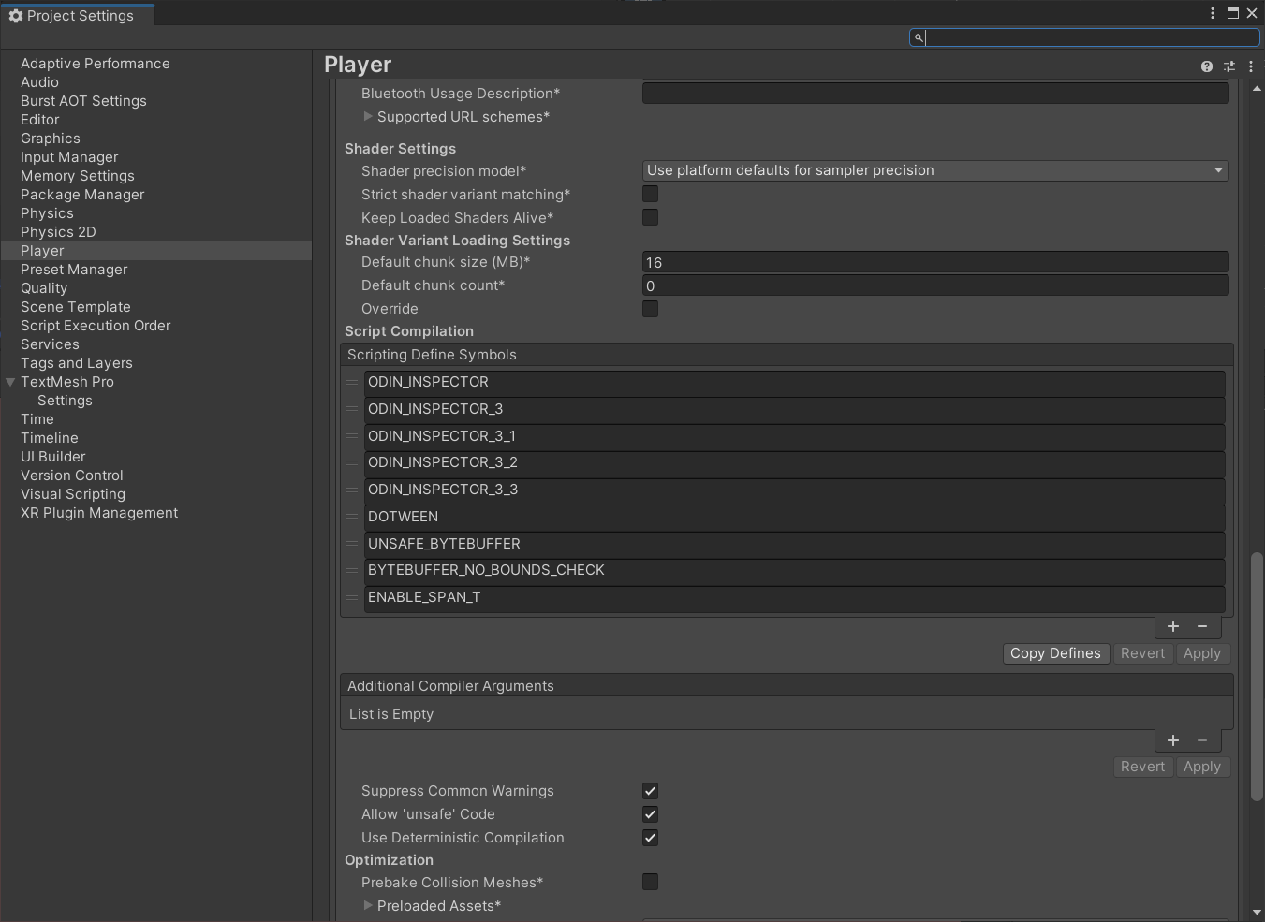Open the window's top-right kebab menu
Image resolution: width=1265 pixels, height=922 pixels.
point(1213,13)
